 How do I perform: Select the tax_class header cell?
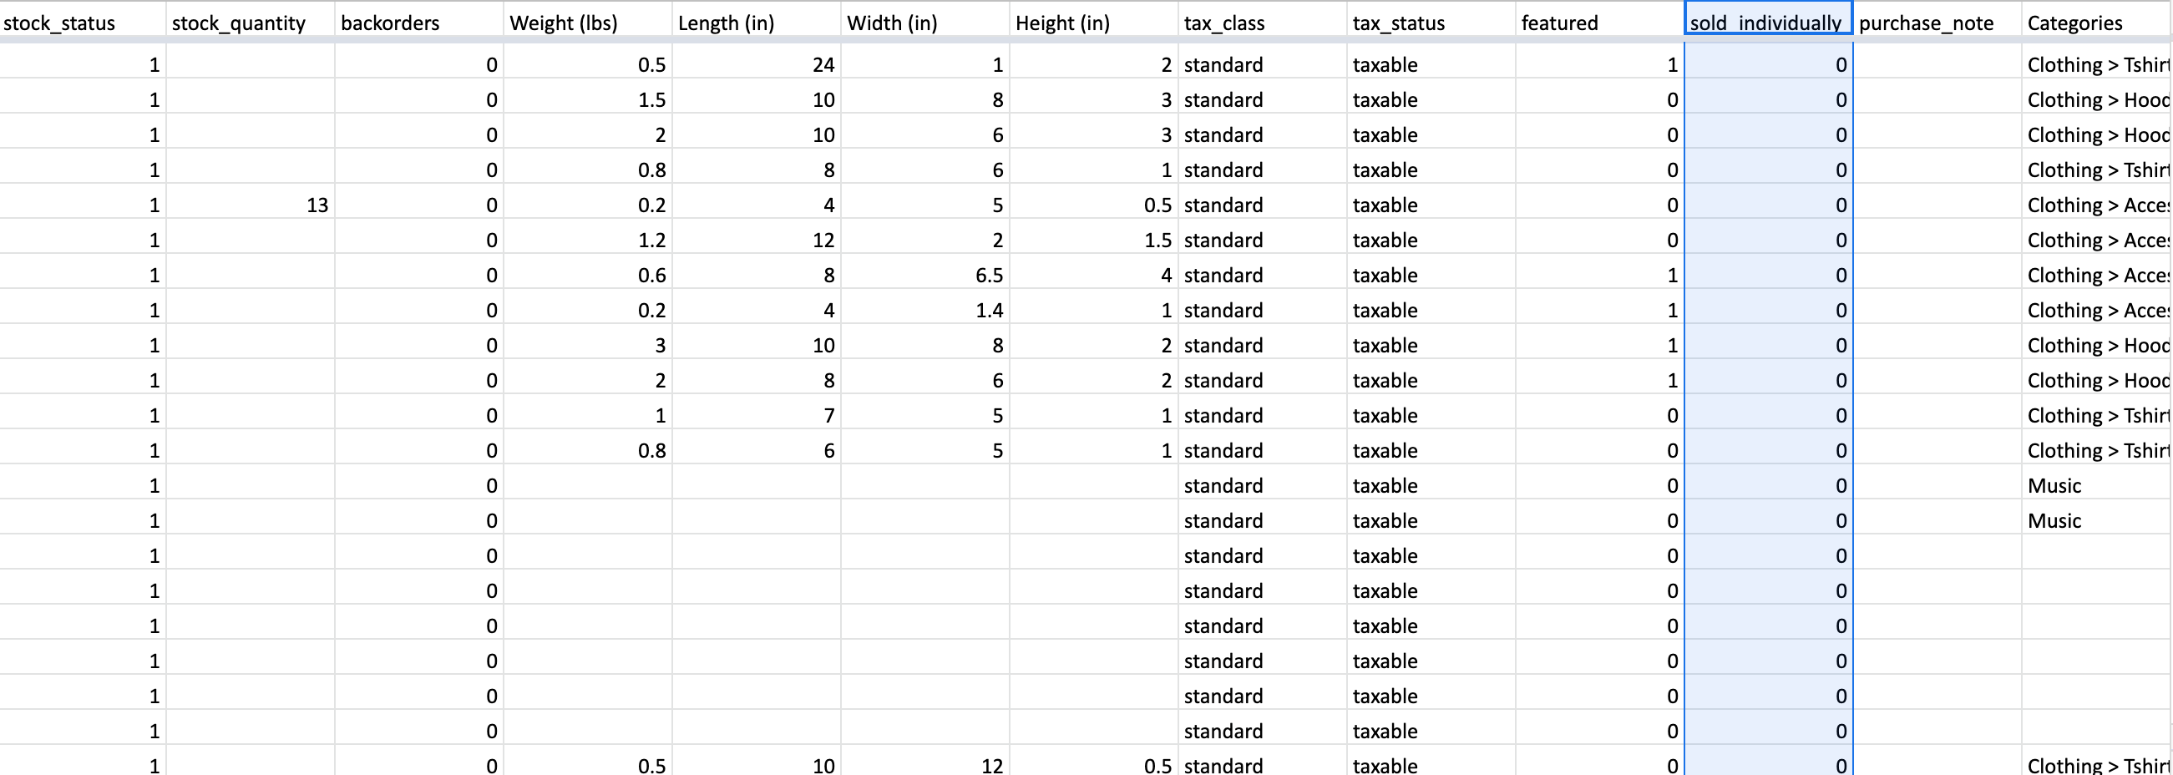click(x=1263, y=23)
